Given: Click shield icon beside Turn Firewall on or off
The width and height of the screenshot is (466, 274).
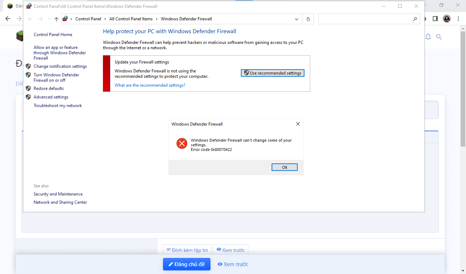Looking at the screenshot, I should tap(29, 75).
